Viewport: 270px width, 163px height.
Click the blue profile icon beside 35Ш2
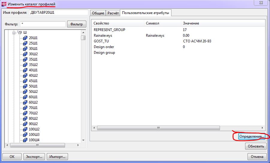(x=25, y=65)
